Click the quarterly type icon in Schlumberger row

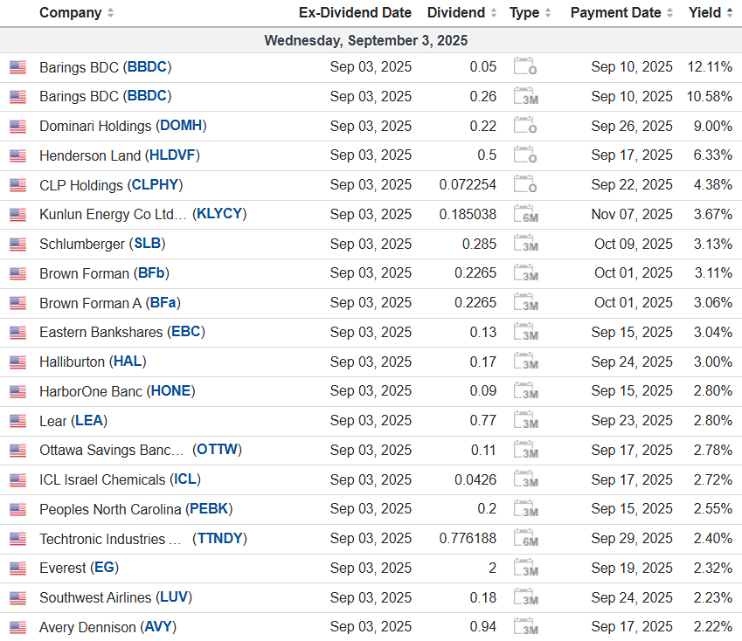click(x=525, y=245)
